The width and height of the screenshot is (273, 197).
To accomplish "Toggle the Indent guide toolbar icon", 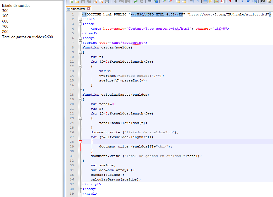I will point(204,1).
